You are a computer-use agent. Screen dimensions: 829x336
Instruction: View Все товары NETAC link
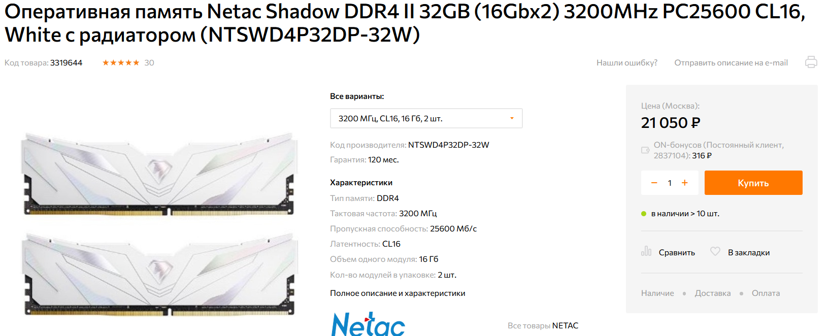543,325
